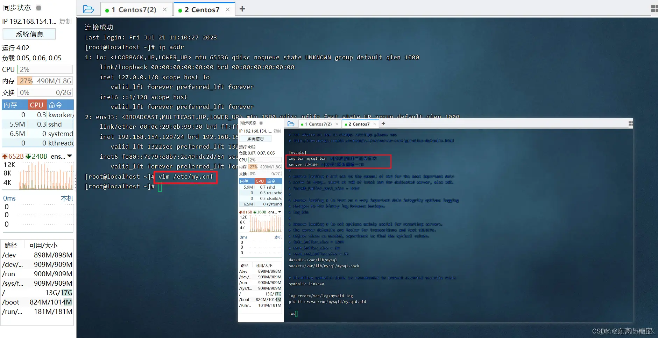Close the main window's "2 Centos7" tab
Image resolution: width=658 pixels, height=338 pixels.
pyautogui.click(x=228, y=9)
